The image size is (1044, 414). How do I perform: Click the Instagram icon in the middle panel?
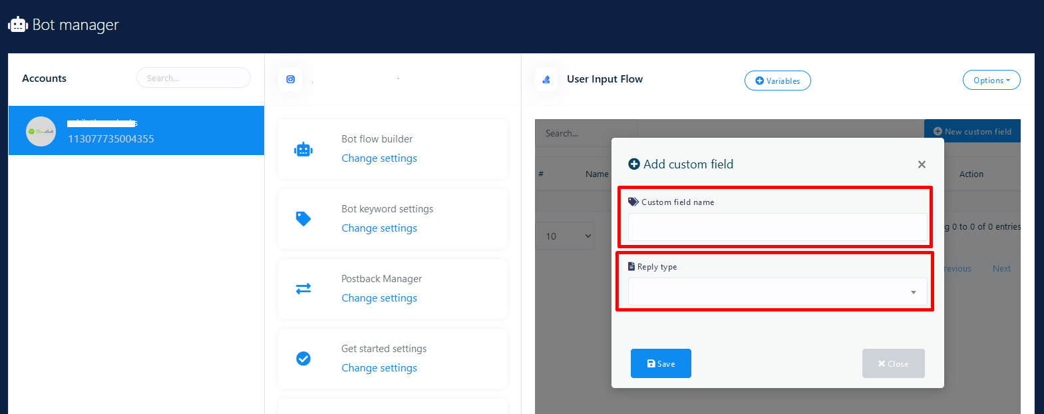tap(290, 79)
